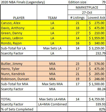The height and width of the screenshot is (112, 106).
Task: Select the Lowest Ask column header
Action: click(96, 17)
